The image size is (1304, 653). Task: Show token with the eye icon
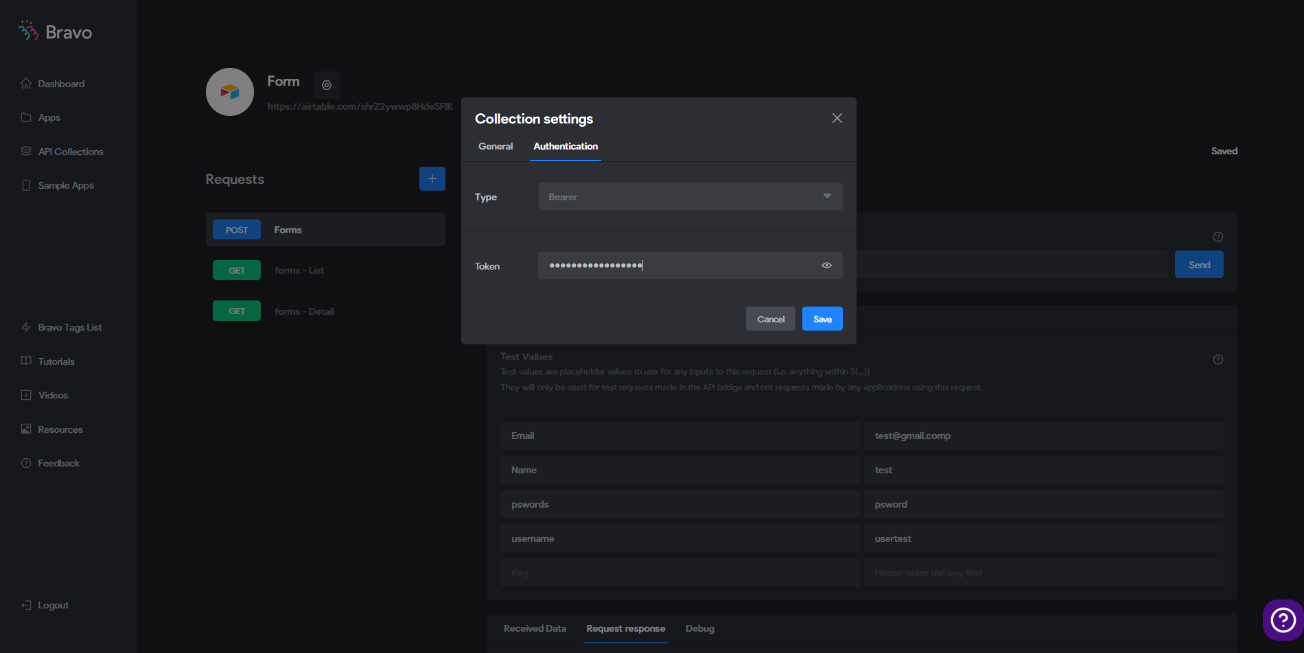[x=827, y=265]
